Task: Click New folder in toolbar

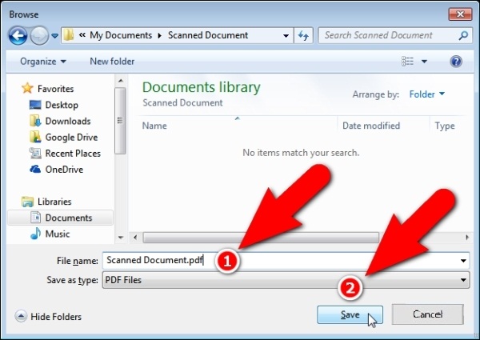Action: 111,62
